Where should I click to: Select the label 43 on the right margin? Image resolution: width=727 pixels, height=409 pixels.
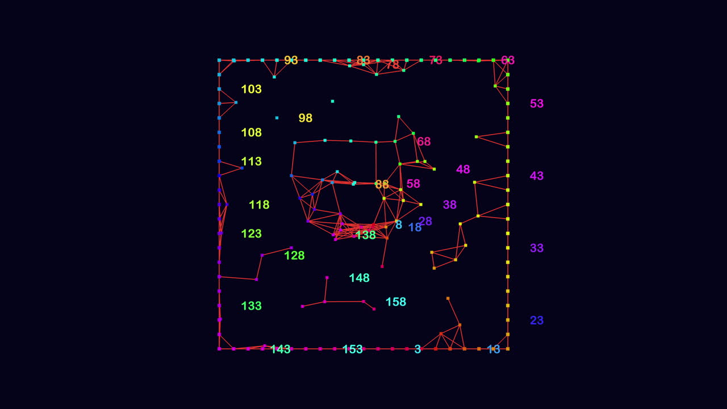[536, 177]
